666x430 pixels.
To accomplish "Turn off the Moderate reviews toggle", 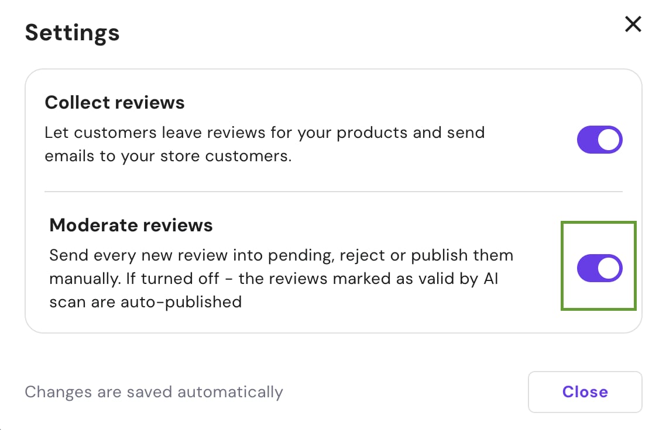I will tap(599, 268).
